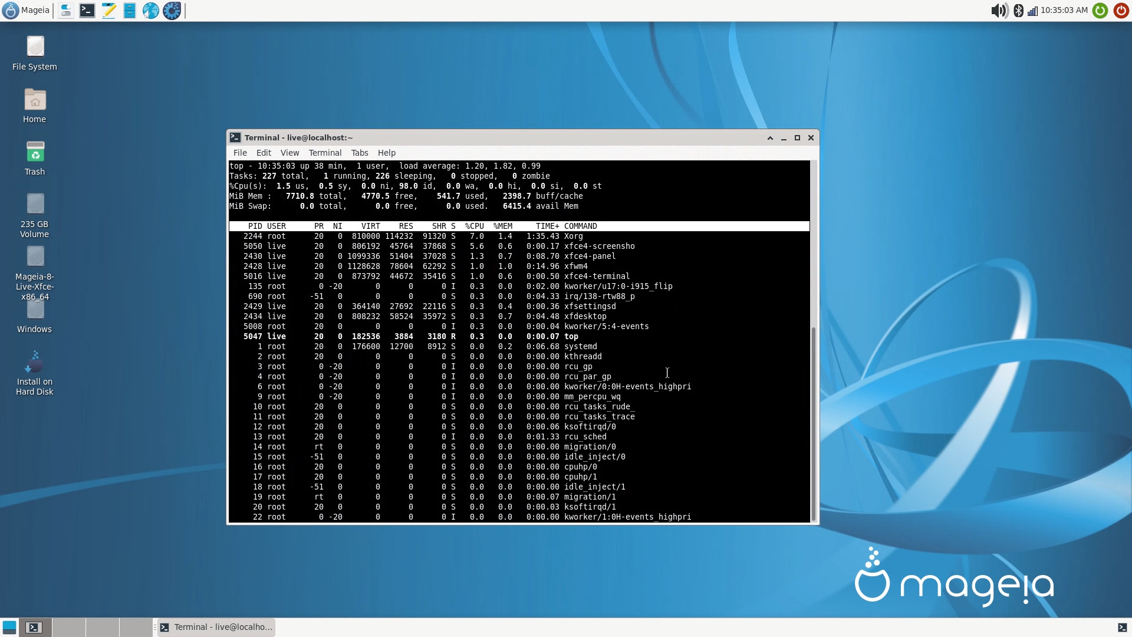Check the network signal tray icon
The width and height of the screenshot is (1132, 637).
click(x=1033, y=10)
